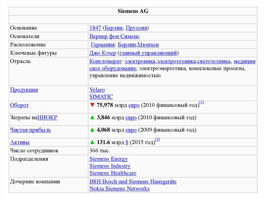Follow the Nokia Siemens Networks link
Image resolution: width=264 pixels, height=198 pixels.
(119, 188)
